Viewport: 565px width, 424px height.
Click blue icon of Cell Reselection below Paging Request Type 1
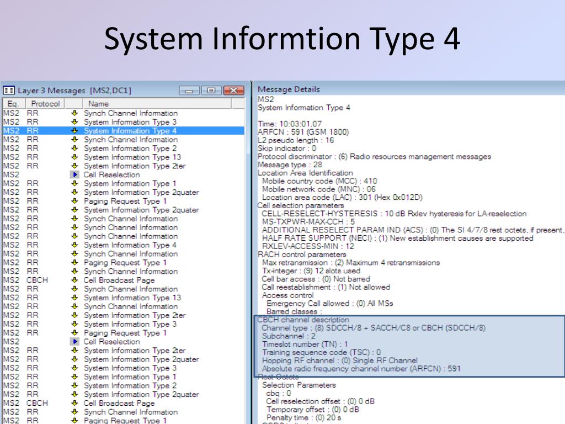coord(74,341)
